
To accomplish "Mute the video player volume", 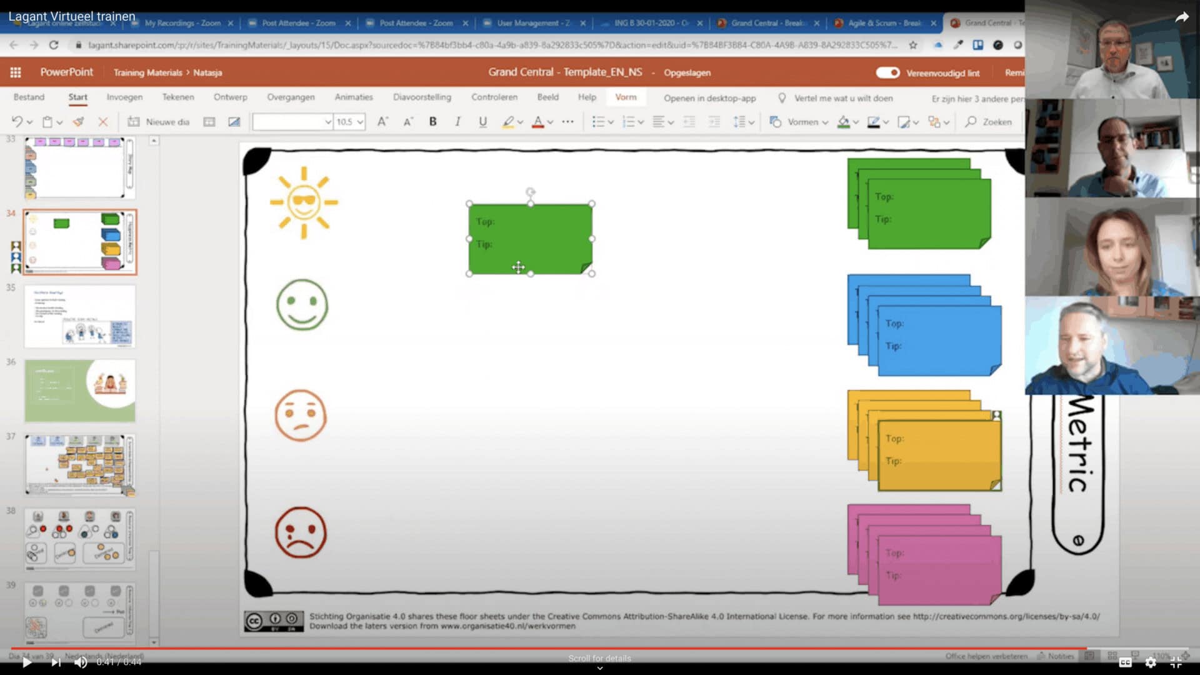I will pyautogui.click(x=81, y=662).
